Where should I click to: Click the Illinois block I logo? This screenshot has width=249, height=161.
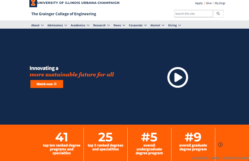[x=33, y=3]
